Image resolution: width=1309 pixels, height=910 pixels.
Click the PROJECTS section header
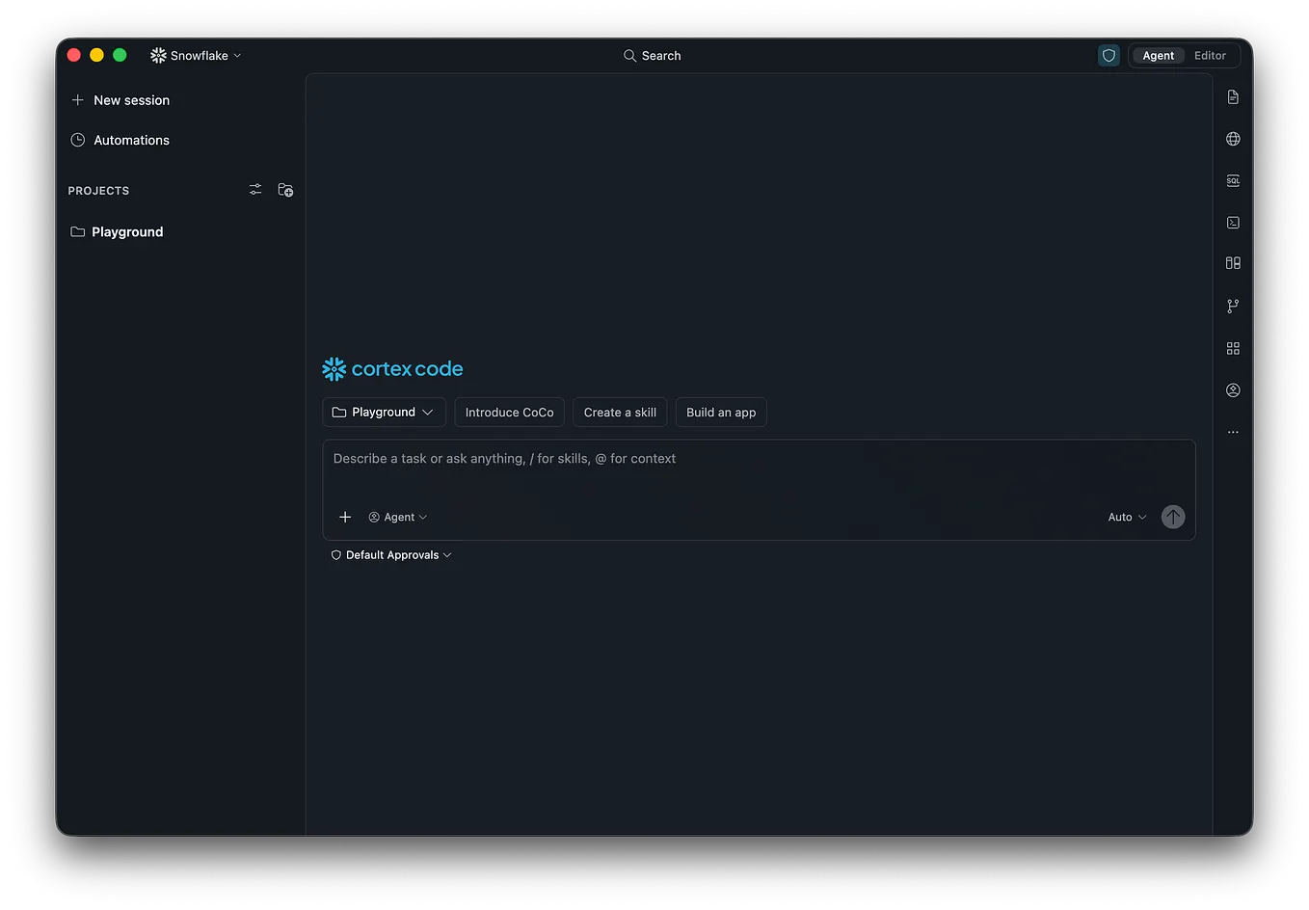(x=98, y=191)
